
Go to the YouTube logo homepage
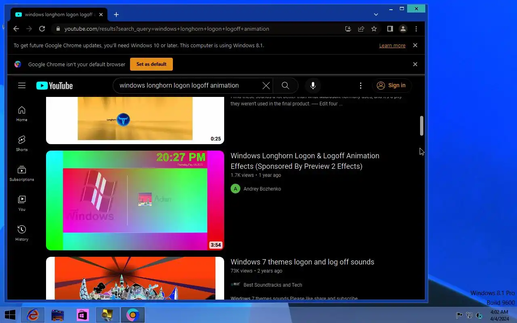pyautogui.click(x=55, y=86)
